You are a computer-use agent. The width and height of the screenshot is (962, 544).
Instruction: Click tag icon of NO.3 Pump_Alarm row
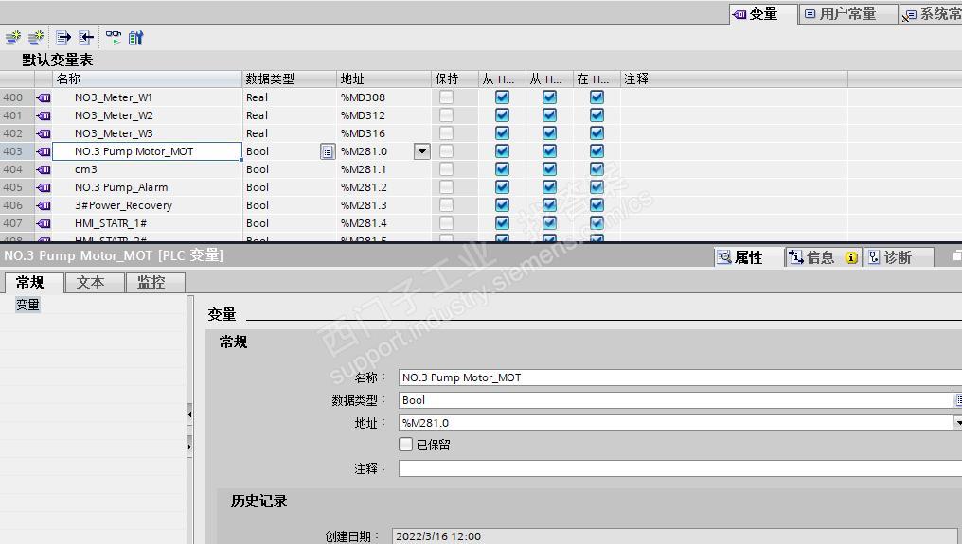[x=44, y=187]
